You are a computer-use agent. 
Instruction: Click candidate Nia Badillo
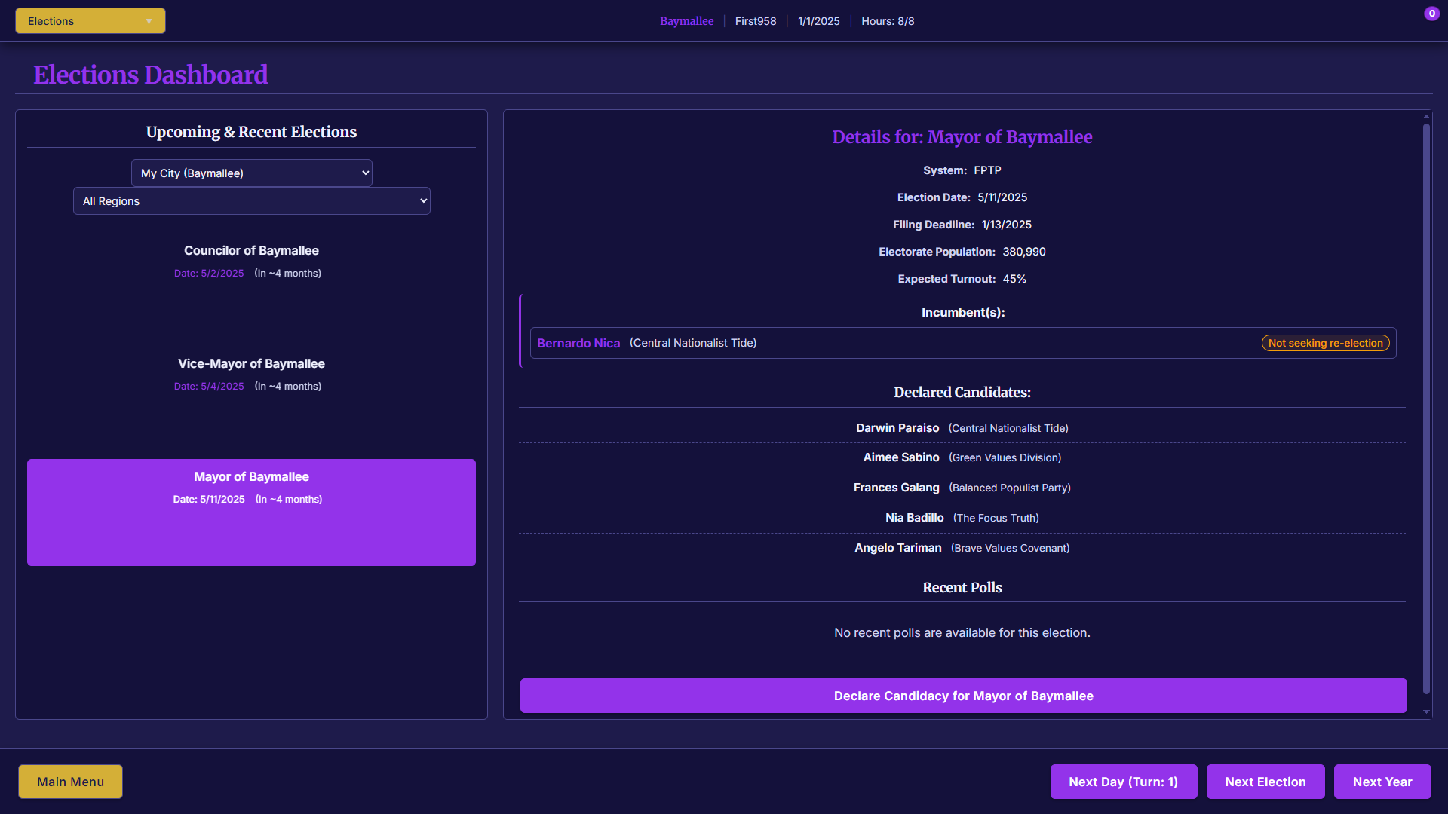tap(914, 518)
